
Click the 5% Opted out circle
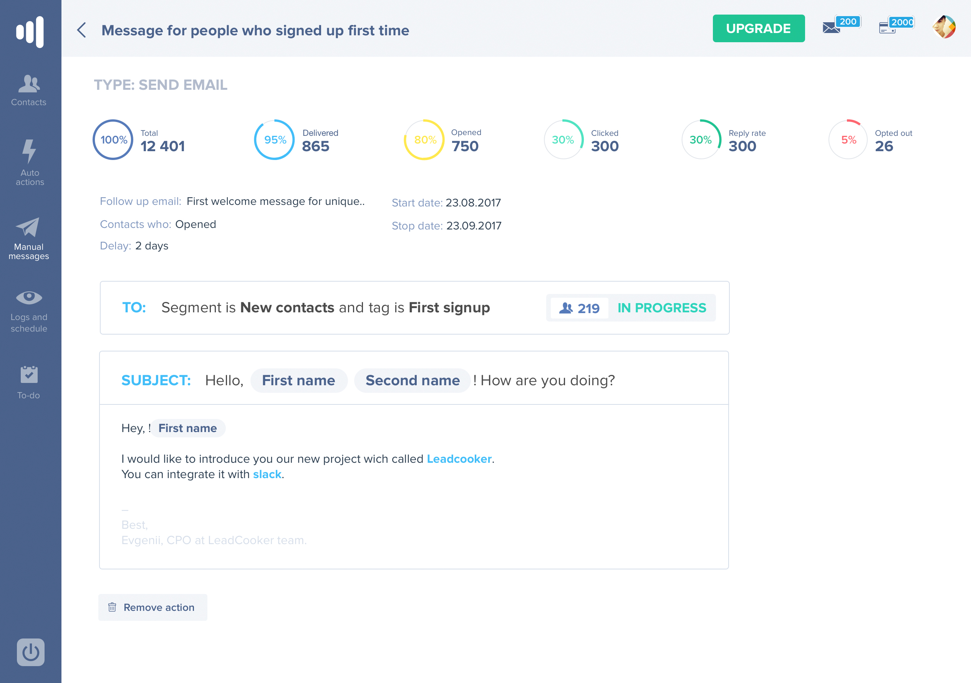[848, 140]
